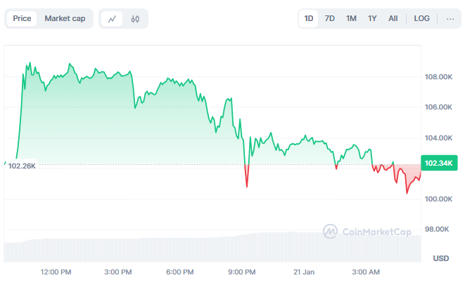This screenshot has height=292, width=465.
Task: Select the Price tab
Action: 22,18
